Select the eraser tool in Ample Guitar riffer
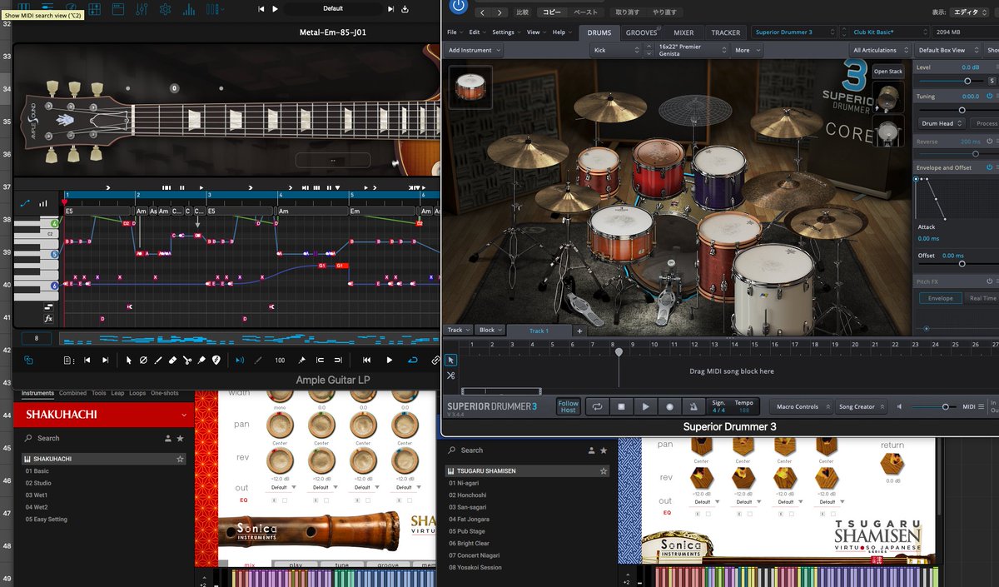This screenshot has width=999, height=587. point(172,360)
